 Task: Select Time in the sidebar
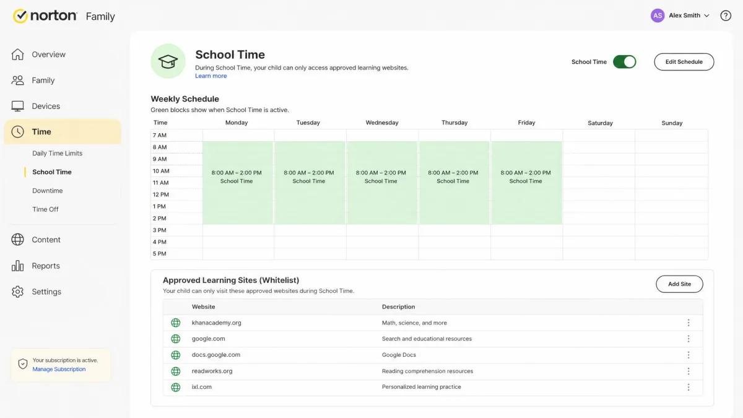point(63,132)
